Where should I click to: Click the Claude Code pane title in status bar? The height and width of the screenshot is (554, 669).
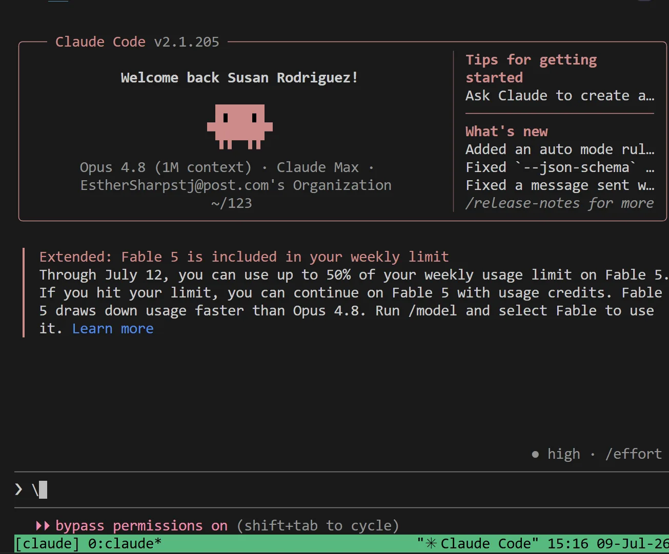point(485,544)
